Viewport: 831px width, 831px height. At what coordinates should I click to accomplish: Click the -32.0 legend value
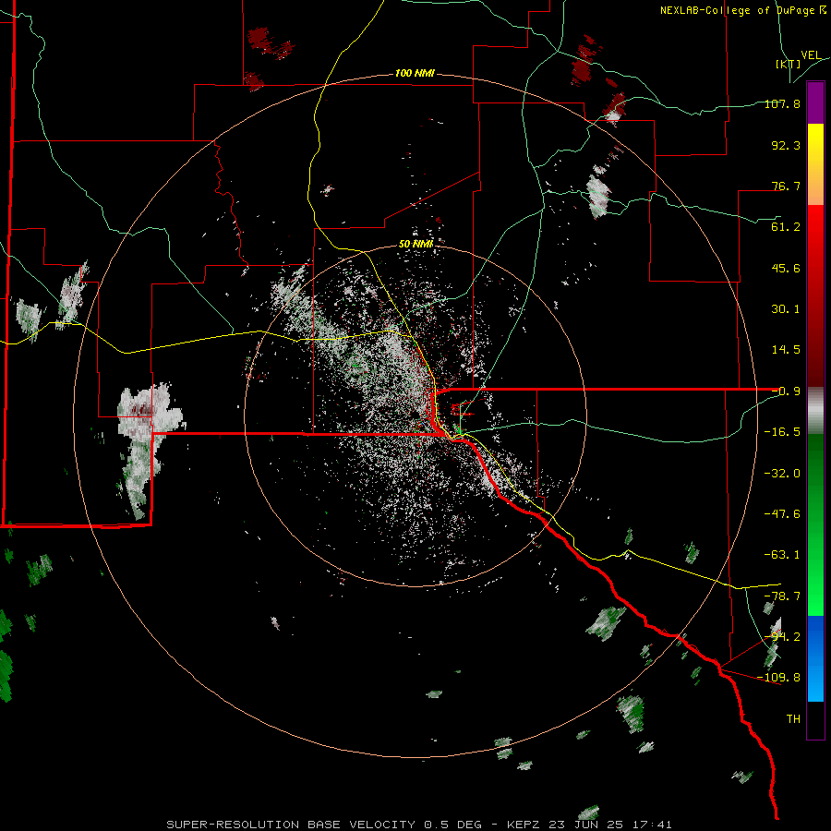(x=782, y=474)
